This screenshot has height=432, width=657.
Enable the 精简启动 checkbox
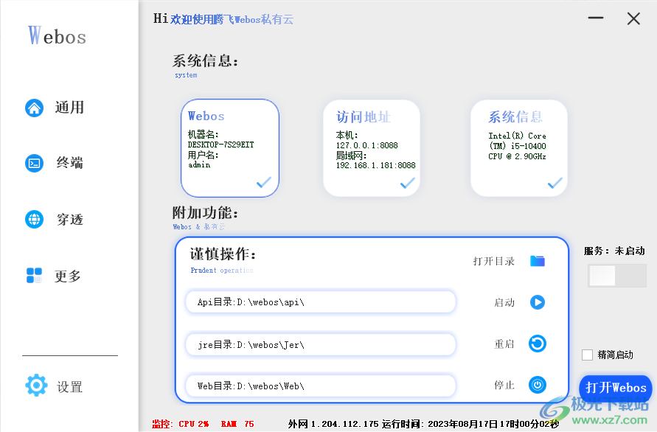coord(588,355)
